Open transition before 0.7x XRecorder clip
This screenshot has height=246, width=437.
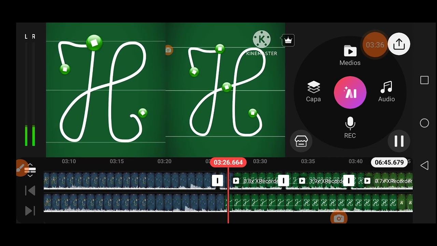[349, 180]
